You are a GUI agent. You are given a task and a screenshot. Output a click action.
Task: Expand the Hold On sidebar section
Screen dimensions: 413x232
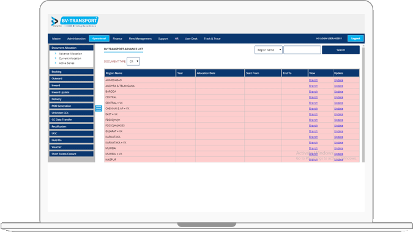[x=72, y=140]
